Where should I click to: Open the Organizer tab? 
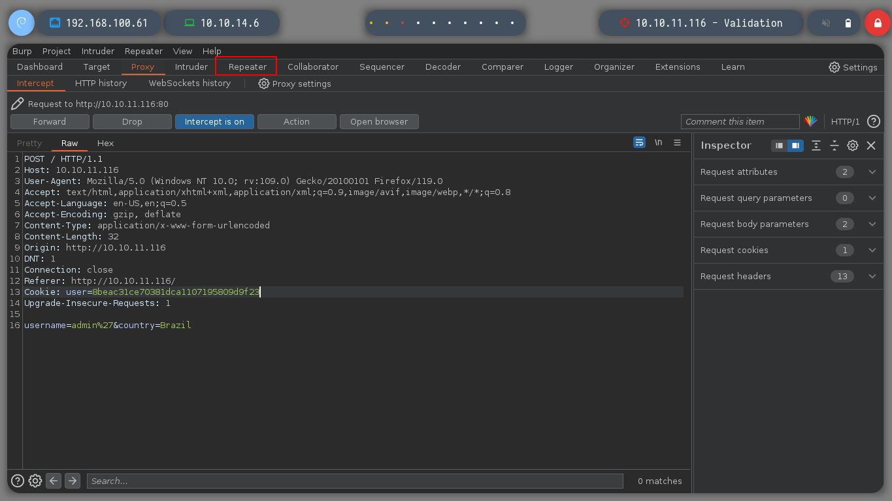tap(614, 67)
